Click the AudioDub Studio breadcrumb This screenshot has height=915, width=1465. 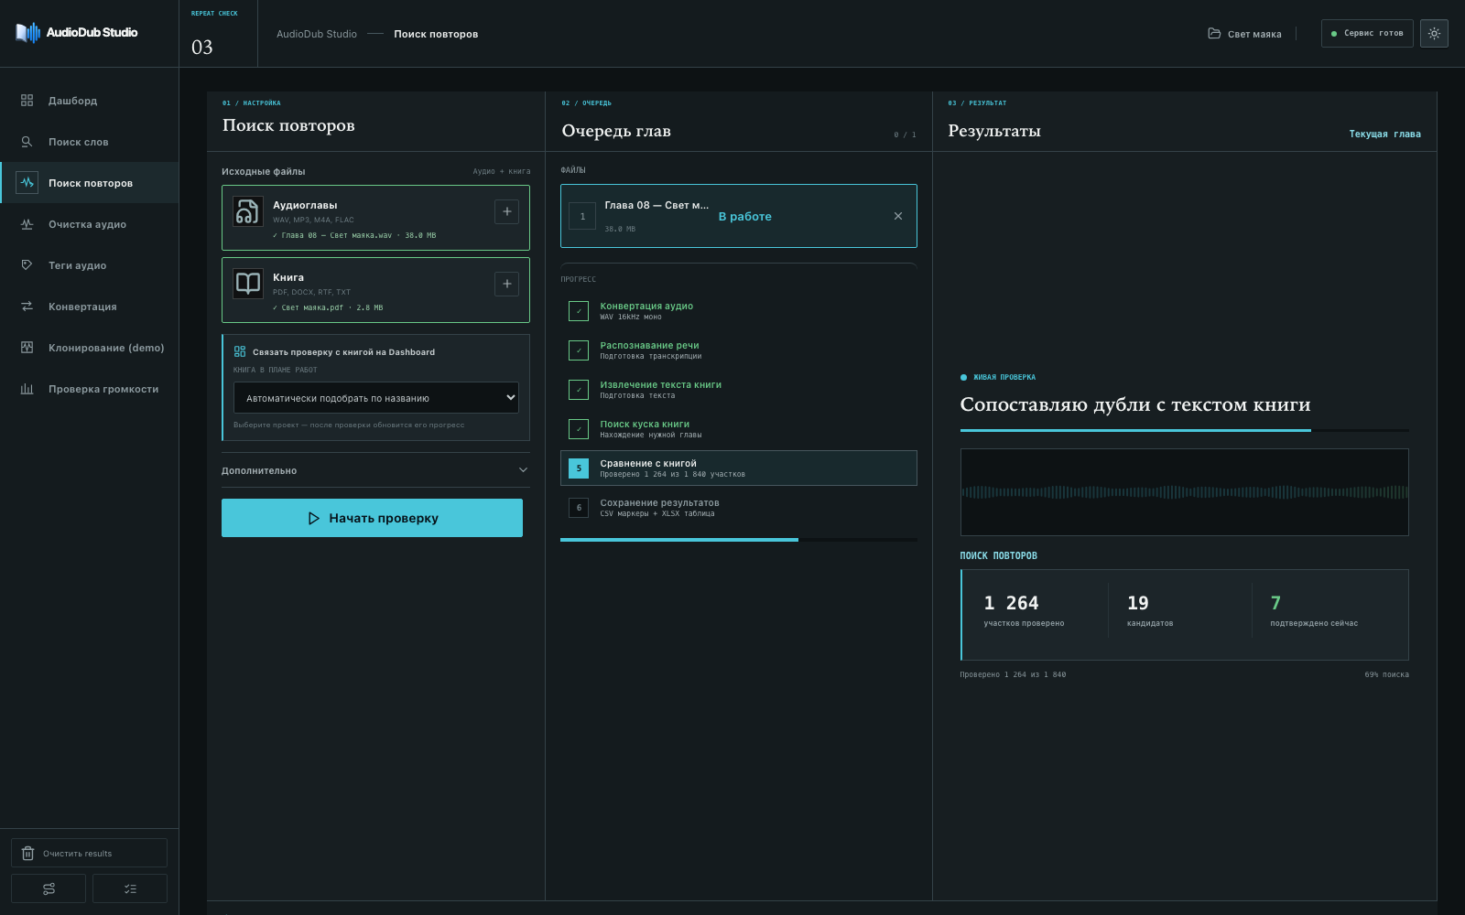click(317, 34)
